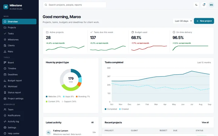Click the Timeline clock icon
Screen dimensions: 218x136
point(5,68)
